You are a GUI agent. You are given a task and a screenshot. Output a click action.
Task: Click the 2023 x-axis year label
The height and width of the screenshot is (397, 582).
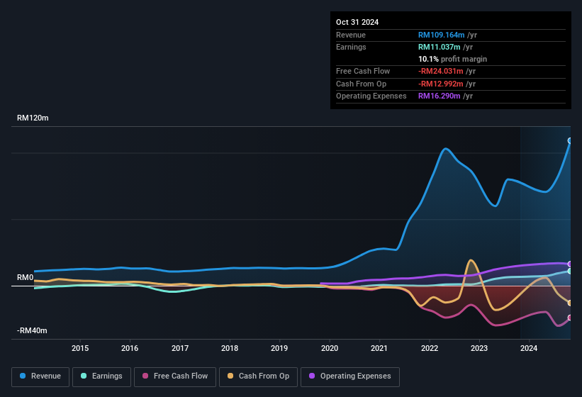pyautogui.click(x=479, y=348)
